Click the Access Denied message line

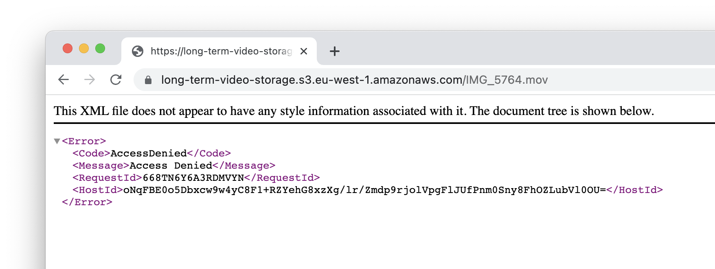[174, 166]
